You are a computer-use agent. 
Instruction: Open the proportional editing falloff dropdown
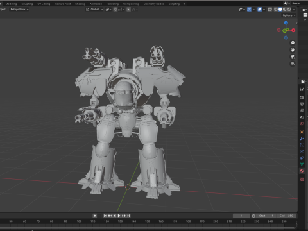(135, 10)
